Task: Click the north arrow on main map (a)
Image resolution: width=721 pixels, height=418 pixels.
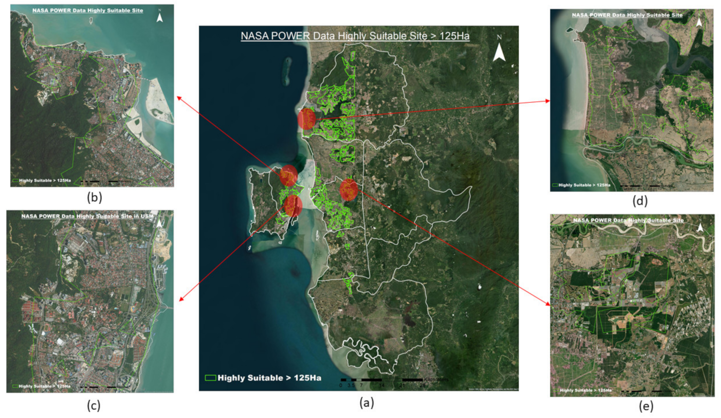Action: (499, 52)
